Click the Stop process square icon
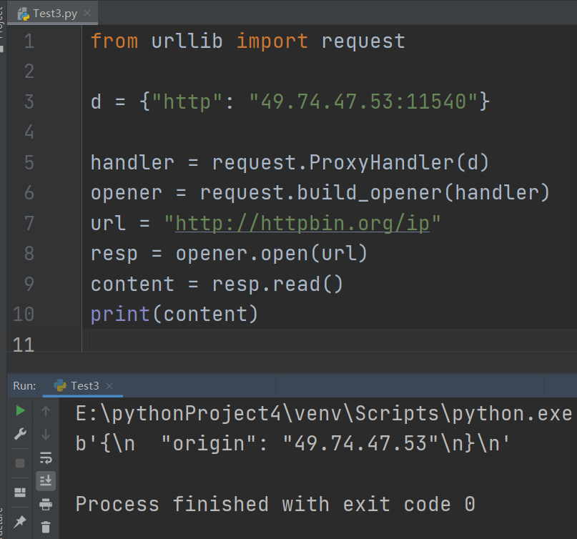 pos(19,462)
